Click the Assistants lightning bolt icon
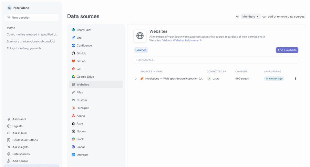The width and height of the screenshot is (310, 167). [x=9, y=119]
